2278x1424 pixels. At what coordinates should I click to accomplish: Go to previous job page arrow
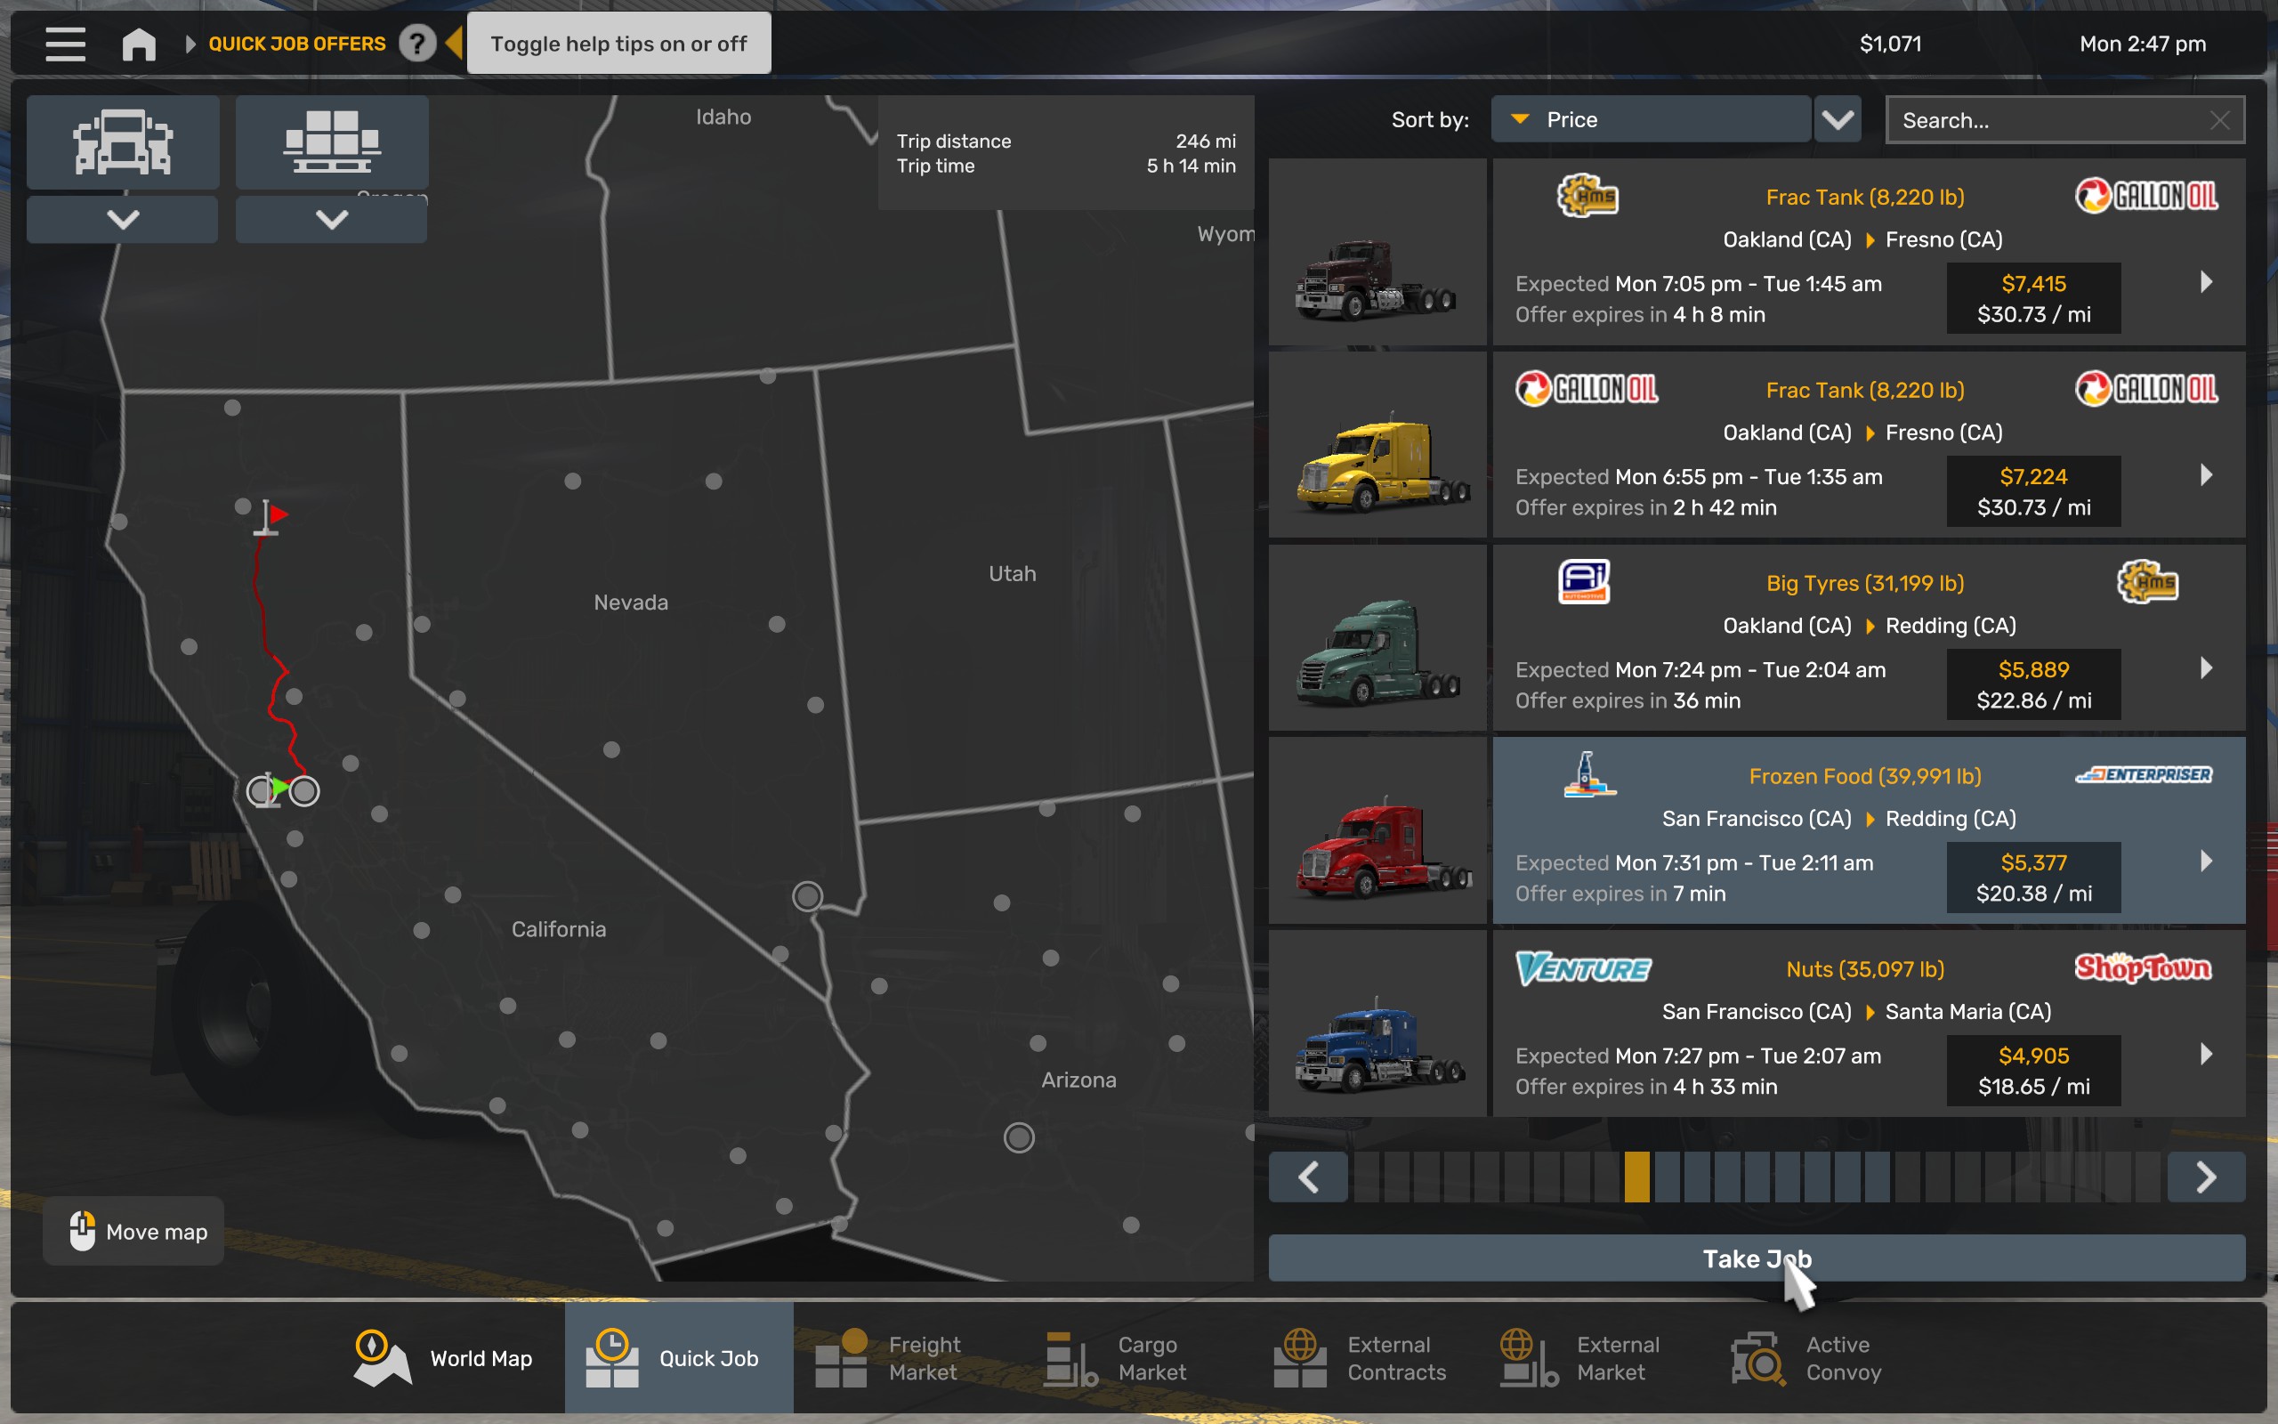click(1307, 1177)
